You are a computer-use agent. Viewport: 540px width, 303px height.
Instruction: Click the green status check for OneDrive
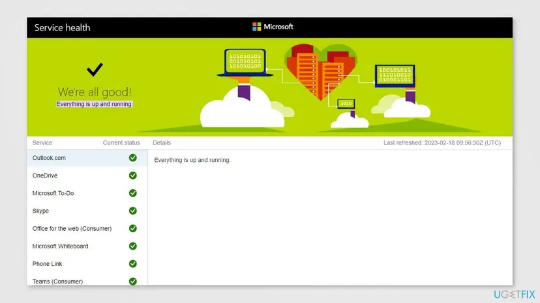coord(132,176)
